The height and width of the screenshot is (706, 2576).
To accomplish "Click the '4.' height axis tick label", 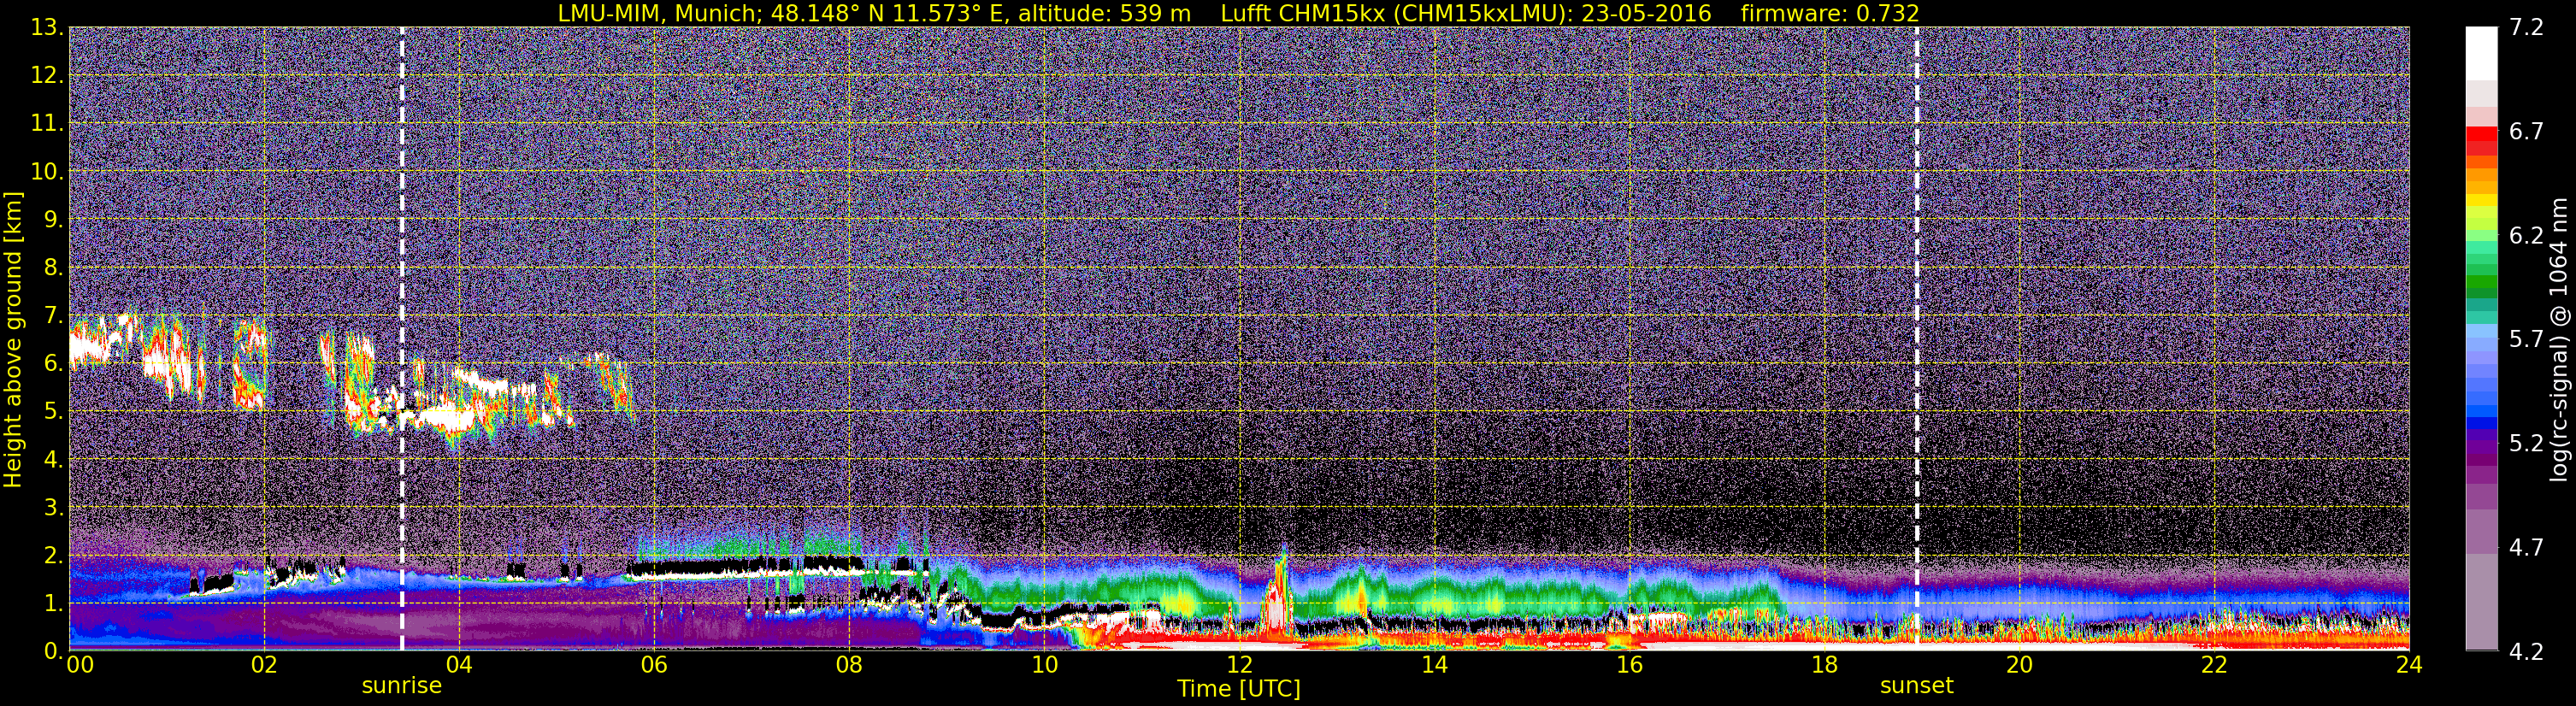I will coord(52,460).
